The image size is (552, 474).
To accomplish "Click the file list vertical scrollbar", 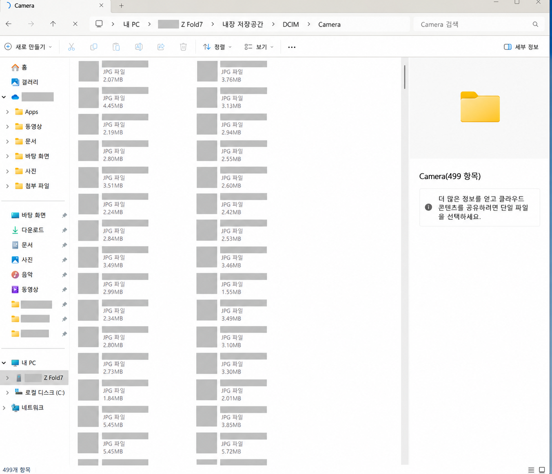I will [405, 77].
